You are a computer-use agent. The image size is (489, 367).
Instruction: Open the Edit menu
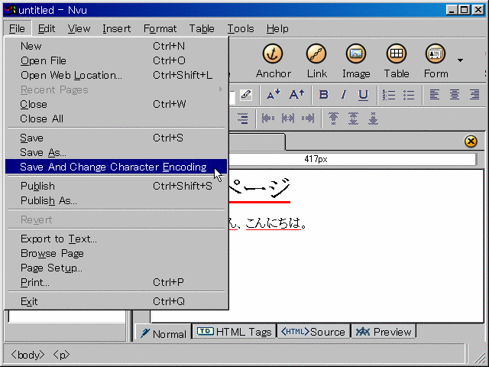coord(47,29)
